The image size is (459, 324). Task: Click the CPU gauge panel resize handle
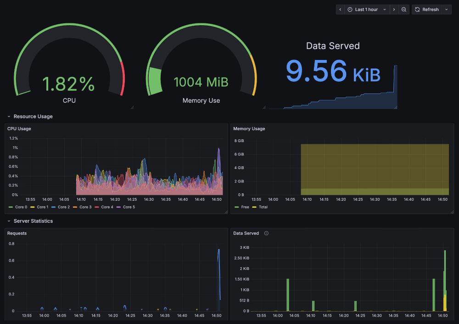tap(132, 108)
